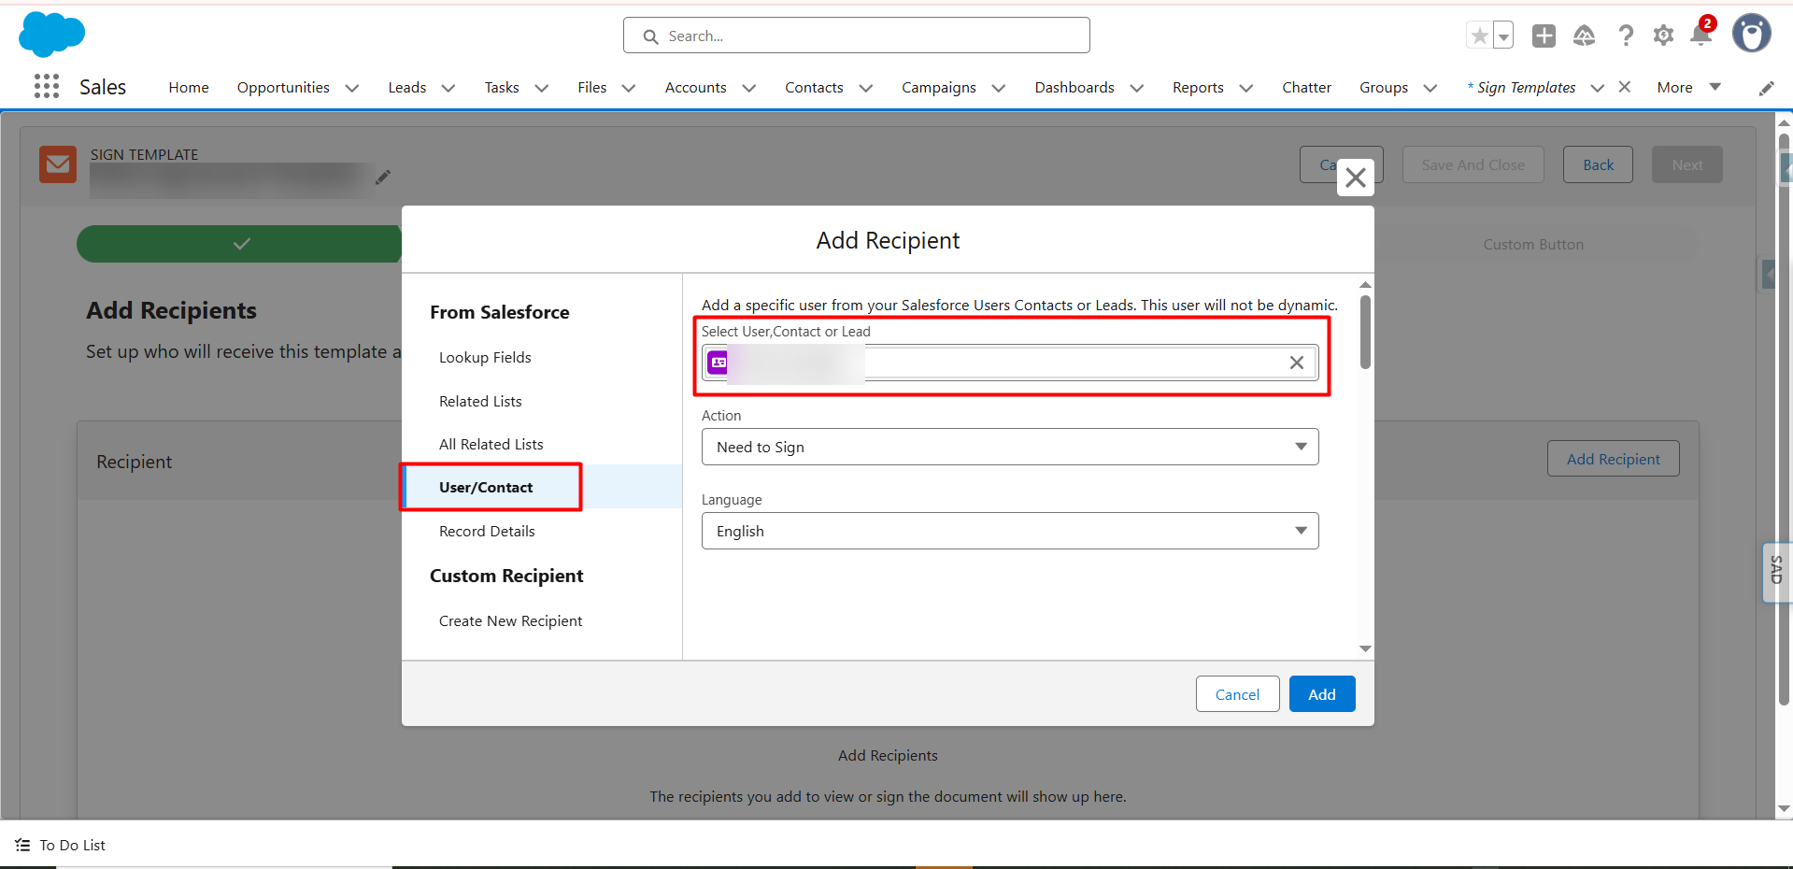The width and height of the screenshot is (1793, 869).
Task: Click the favorites star icon
Action: (x=1479, y=36)
